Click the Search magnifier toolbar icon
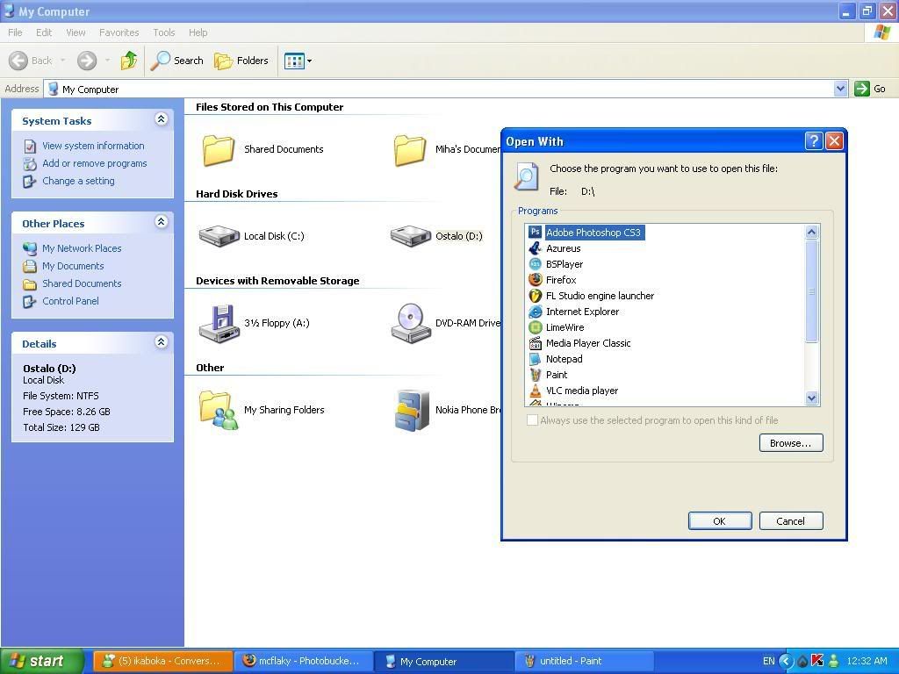The height and width of the screenshot is (674, 899). click(161, 61)
